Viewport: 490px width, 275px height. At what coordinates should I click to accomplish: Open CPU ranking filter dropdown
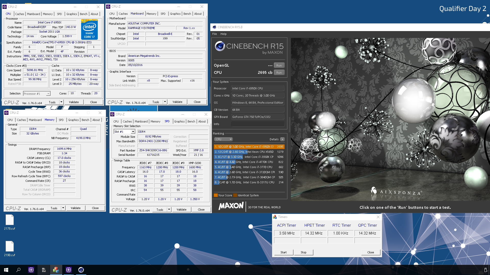[224, 139]
